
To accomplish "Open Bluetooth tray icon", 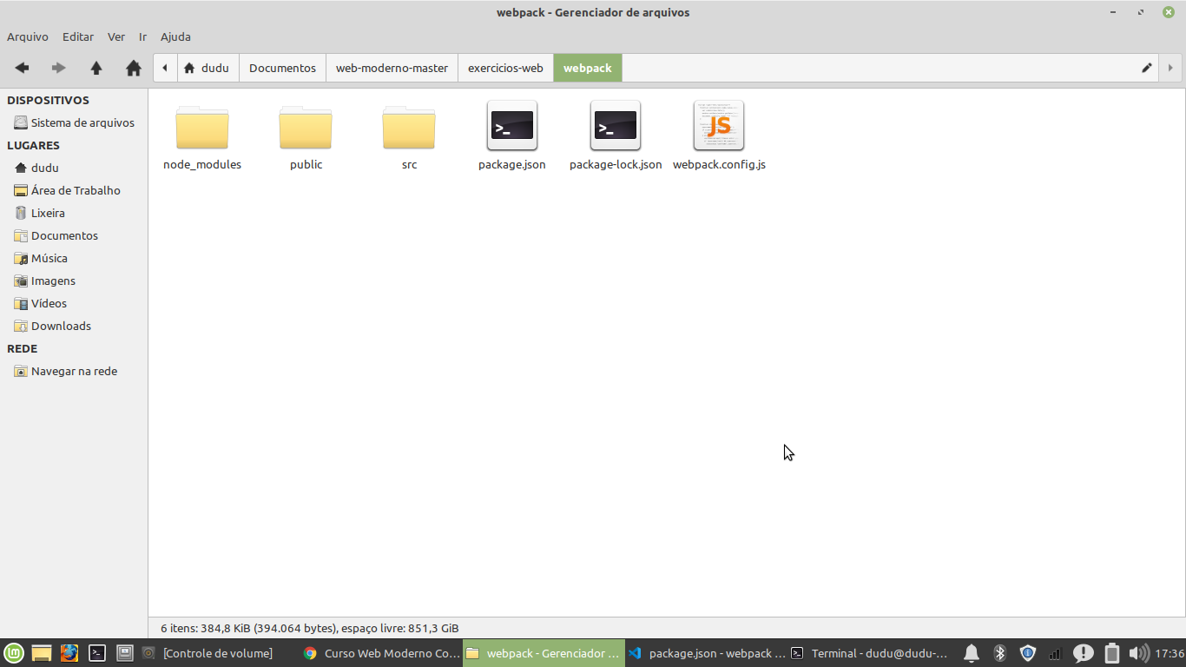I will click(x=999, y=653).
